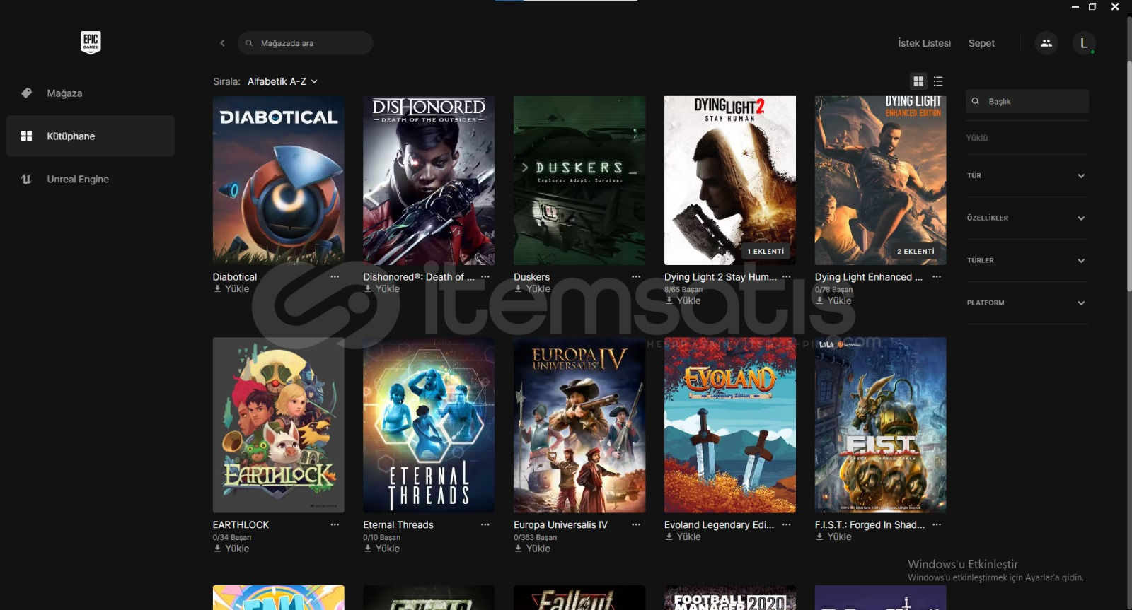Install EARTHLOCK via Yükle

(231, 549)
